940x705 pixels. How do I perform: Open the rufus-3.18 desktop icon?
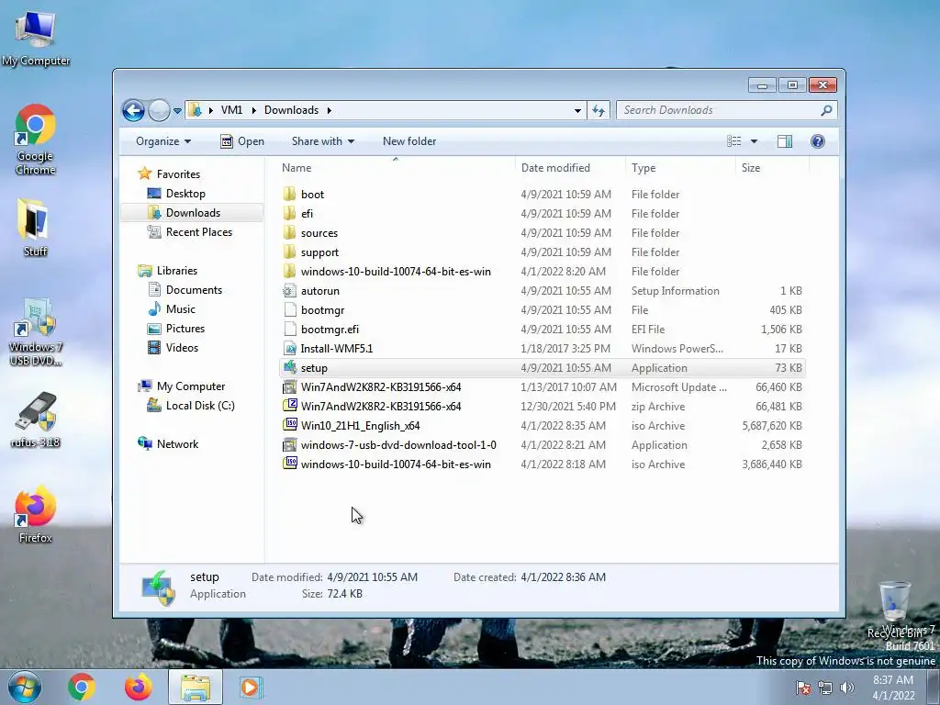(x=36, y=420)
